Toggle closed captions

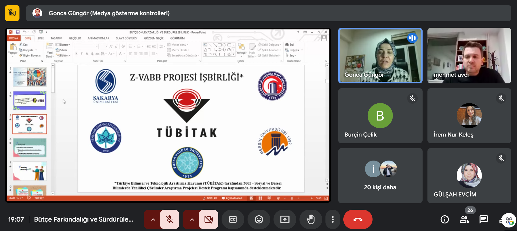tap(233, 219)
